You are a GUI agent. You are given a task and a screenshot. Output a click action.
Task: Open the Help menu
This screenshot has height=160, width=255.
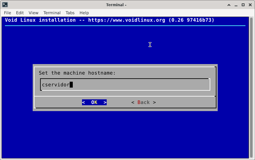click(x=84, y=13)
